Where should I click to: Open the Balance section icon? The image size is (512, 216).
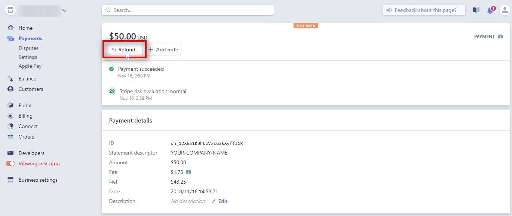click(x=11, y=79)
